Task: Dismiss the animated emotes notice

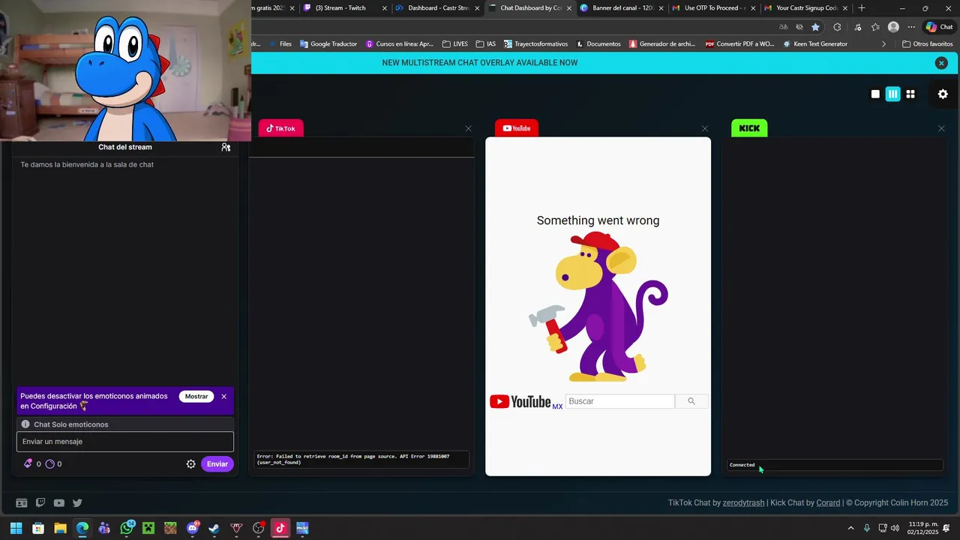Action: [223, 396]
